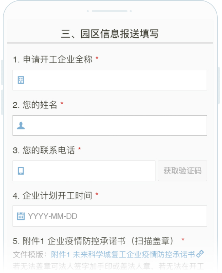
Task: Open the YYYY-MM-DD date picker field
Action: click(x=115, y=216)
